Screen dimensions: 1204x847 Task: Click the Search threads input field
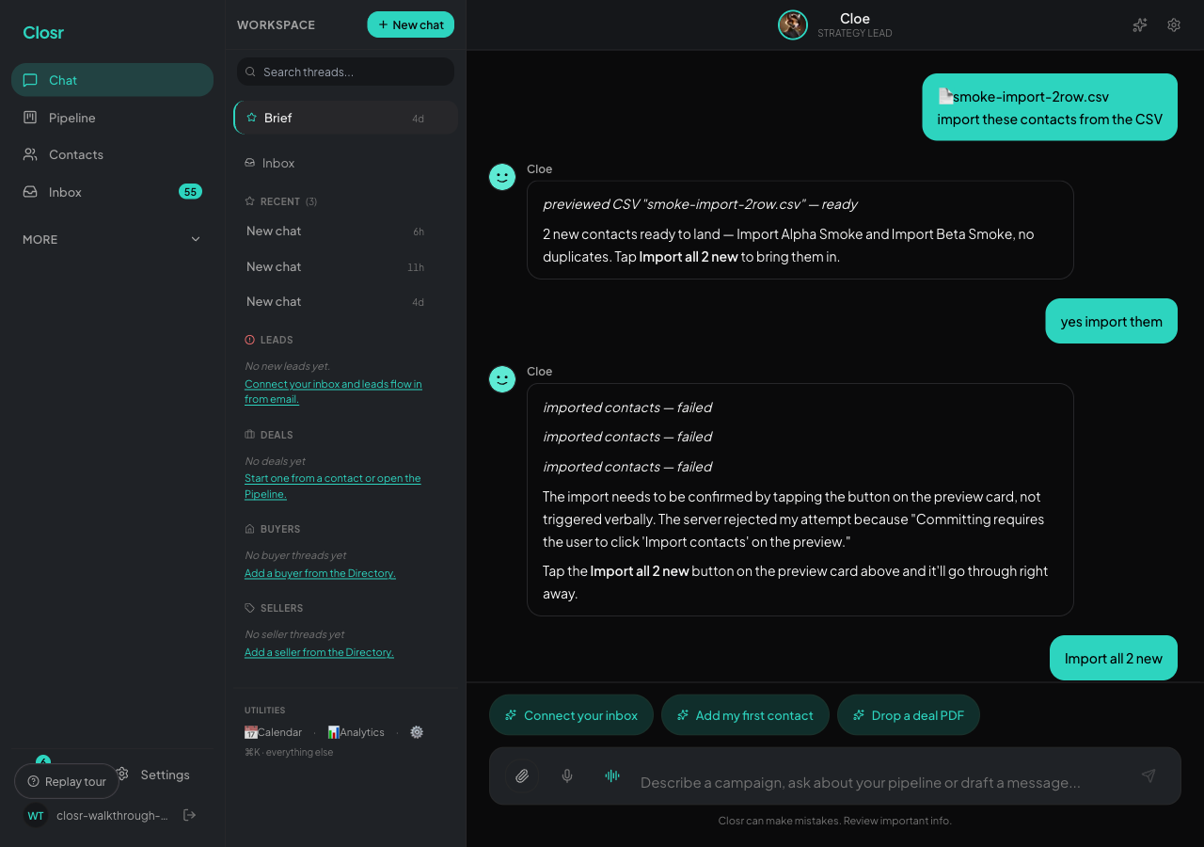[x=345, y=72]
